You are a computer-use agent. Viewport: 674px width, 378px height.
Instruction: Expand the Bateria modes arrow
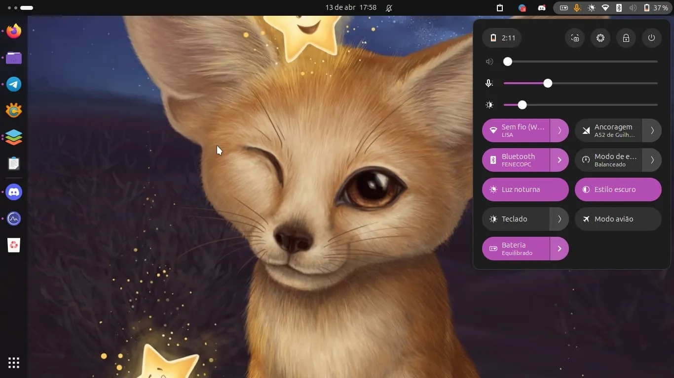click(x=560, y=249)
